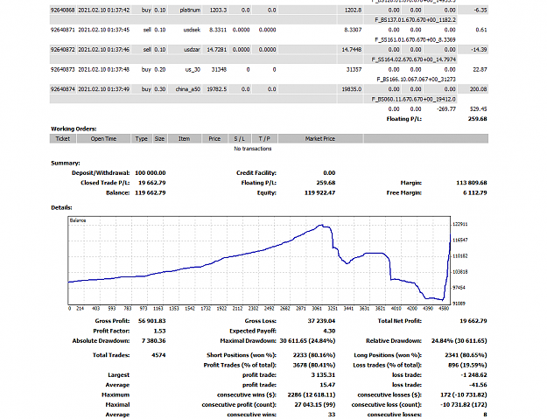This screenshot has height=419, width=547.
Task: Click Equity value 119 922.47
Action: tap(320, 192)
